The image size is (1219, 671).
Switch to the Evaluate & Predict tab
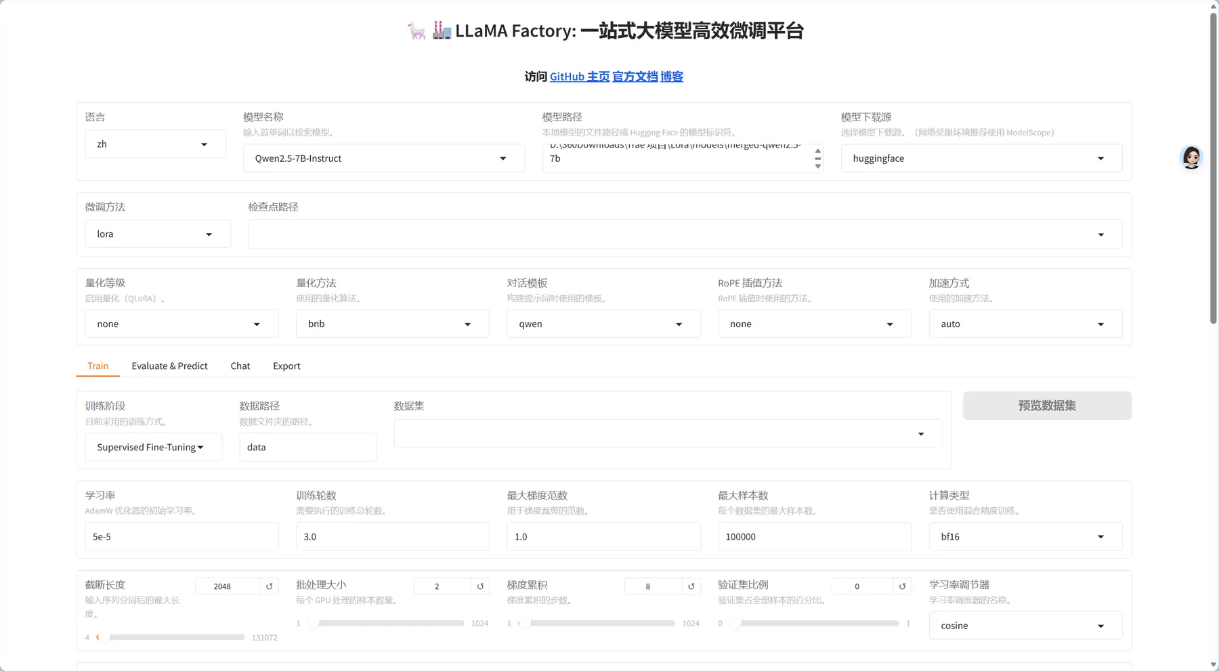pos(169,366)
